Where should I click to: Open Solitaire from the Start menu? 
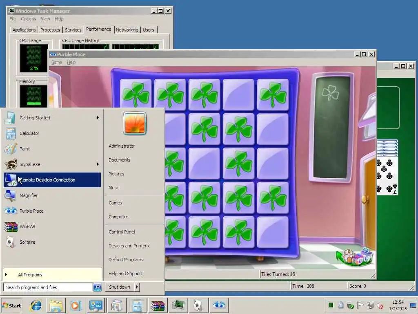coord(52,242)
